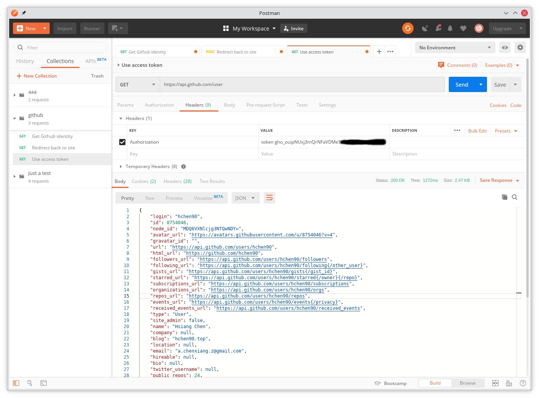Image resolution: width=539 pixels, height=398 pixels.
Task: Switch to the Authorization tab
Action: coord(159,105)
